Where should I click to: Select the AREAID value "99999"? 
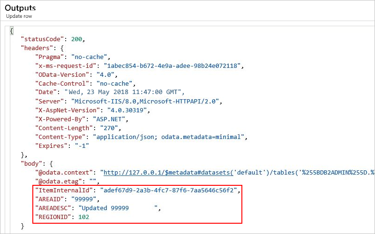click(84, 199)
